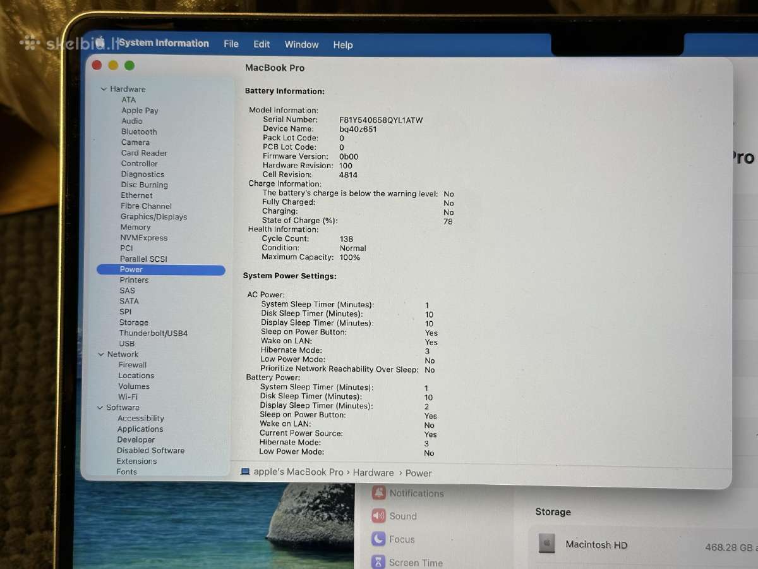Click the Cycle Count value 138

(346, 239)
